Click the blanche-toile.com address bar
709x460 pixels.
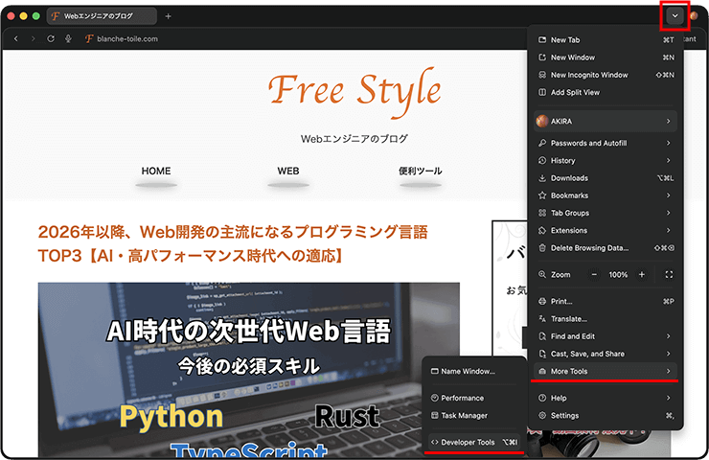[127, 39]
